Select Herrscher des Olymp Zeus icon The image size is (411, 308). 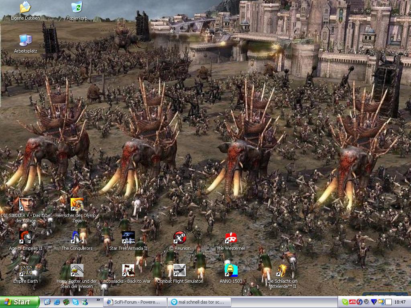click(77, 205)
